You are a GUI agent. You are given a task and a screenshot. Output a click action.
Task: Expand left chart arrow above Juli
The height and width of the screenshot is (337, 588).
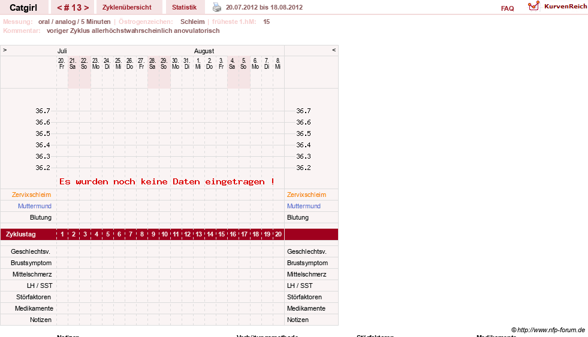point(5,50)
